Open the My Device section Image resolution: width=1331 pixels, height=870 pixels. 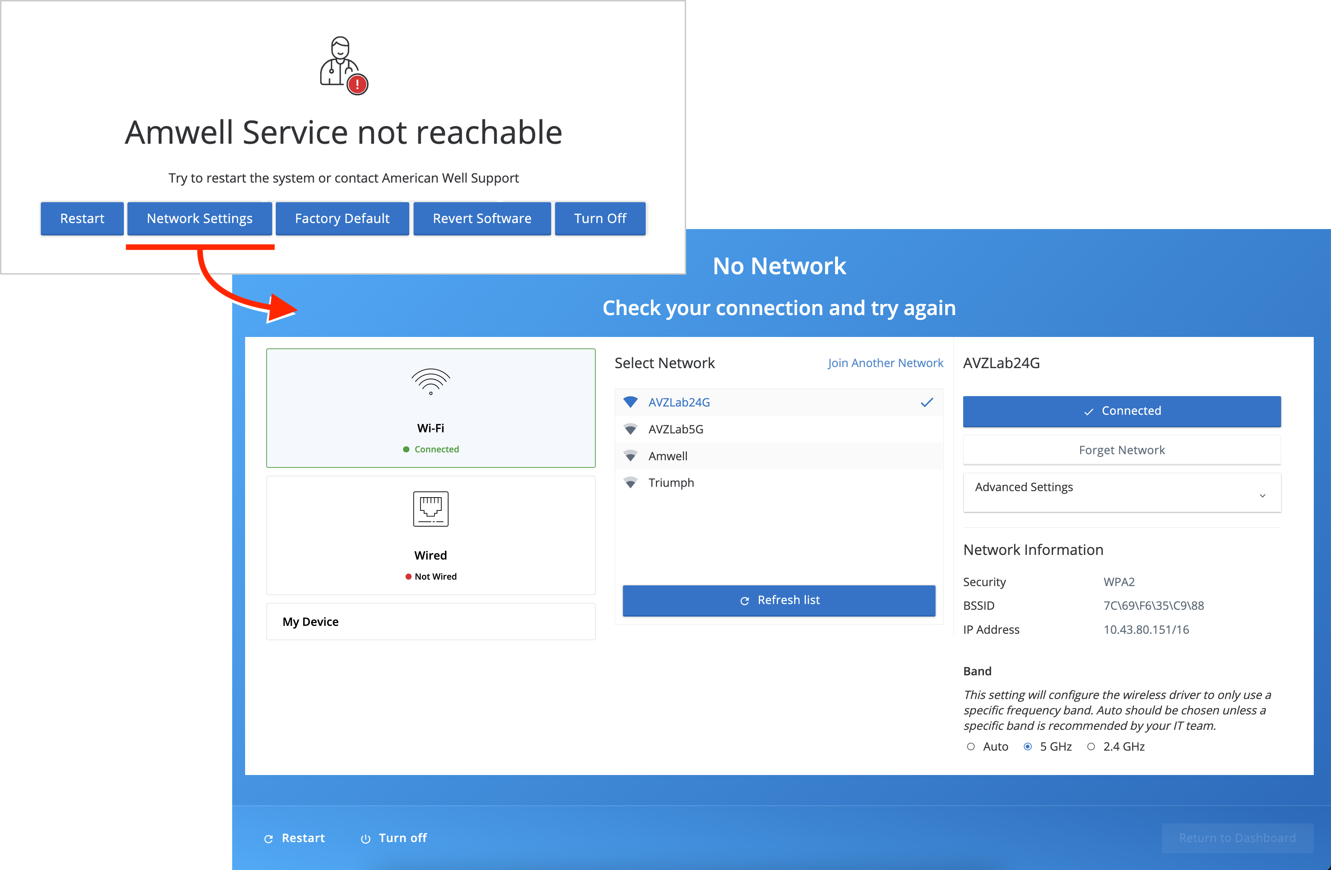tap(431, 621)
